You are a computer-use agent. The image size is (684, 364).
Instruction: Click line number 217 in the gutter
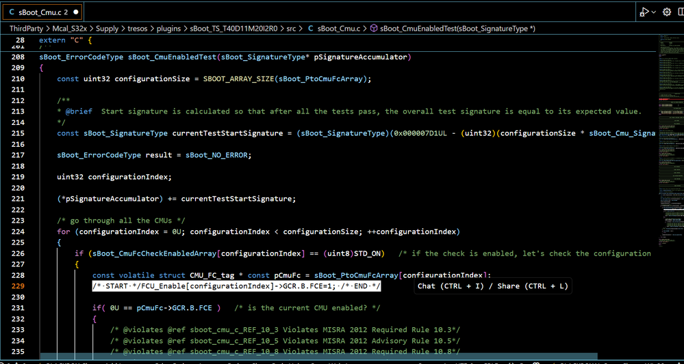pyautogui.click(x=18, y=155)
